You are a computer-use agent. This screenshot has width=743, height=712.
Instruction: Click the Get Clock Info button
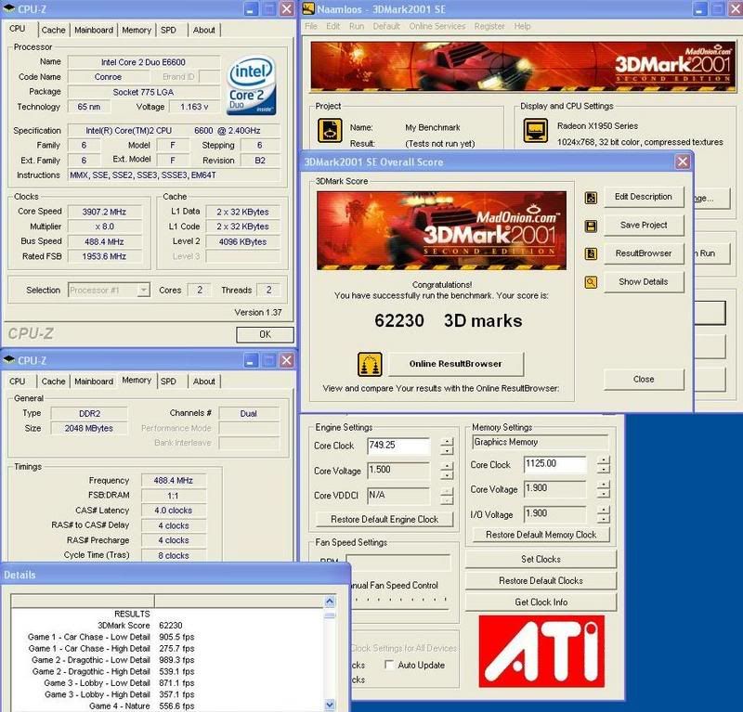pyautogui.click(x=541, y=602)
